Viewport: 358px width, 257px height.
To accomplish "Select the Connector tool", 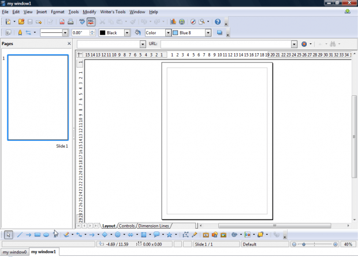I will point(79,234).
